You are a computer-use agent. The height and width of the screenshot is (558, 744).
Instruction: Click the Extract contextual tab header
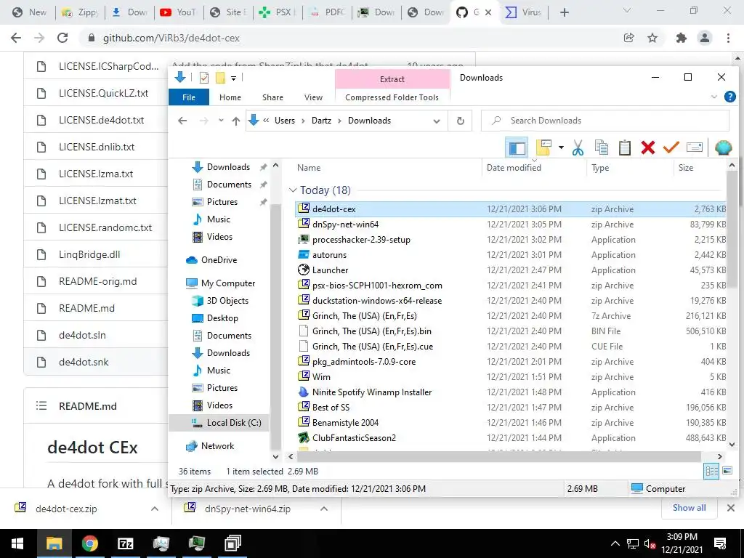tap(392, 79)
